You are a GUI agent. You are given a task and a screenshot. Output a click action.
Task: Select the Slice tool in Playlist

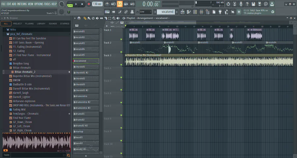point(106,18)
